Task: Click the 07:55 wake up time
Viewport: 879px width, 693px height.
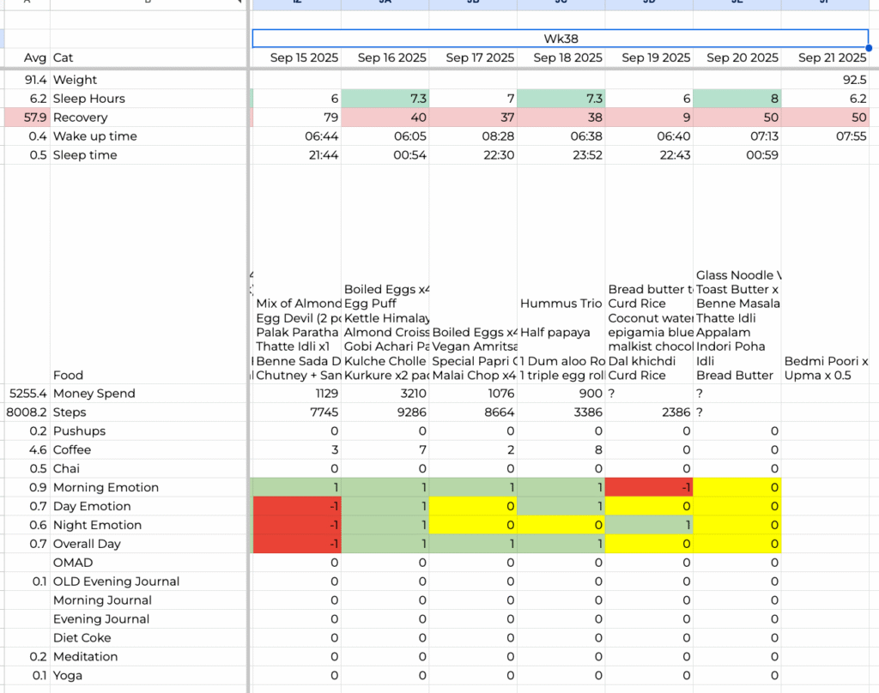Action: [x=825, y=136]
